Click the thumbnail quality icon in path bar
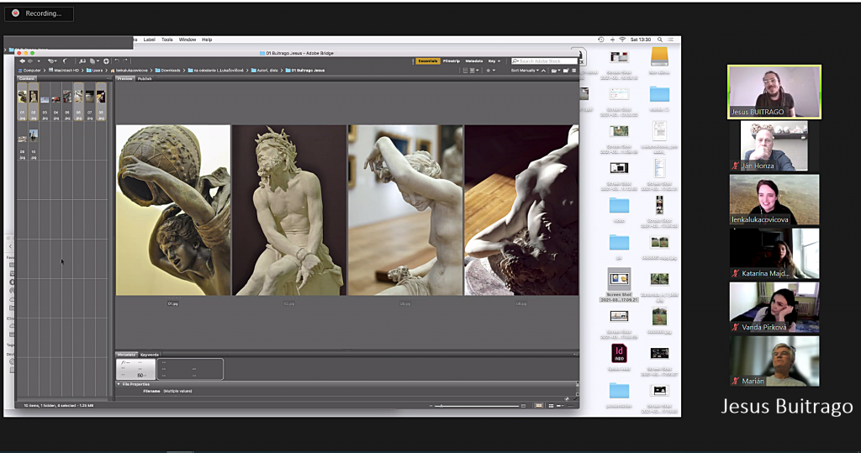 click(x=466, y=71)
